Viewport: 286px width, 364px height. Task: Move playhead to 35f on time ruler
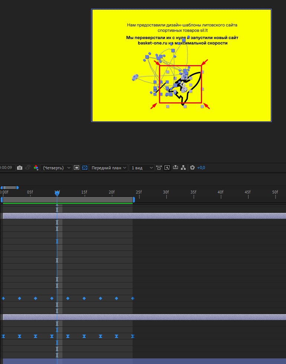pos(194,192)
